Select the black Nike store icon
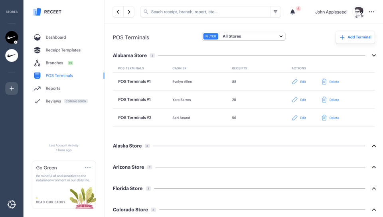 tap(12, 37)
